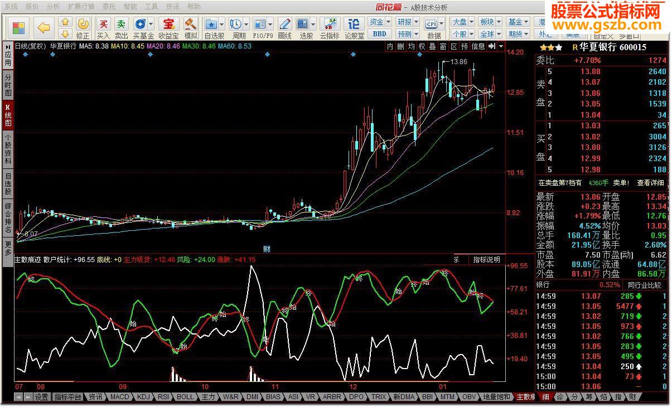Image resolution: width=672 pixels, height=407 pixels.
Task: Open the 论股堂 forum icon
Action: tap(354, 24)
